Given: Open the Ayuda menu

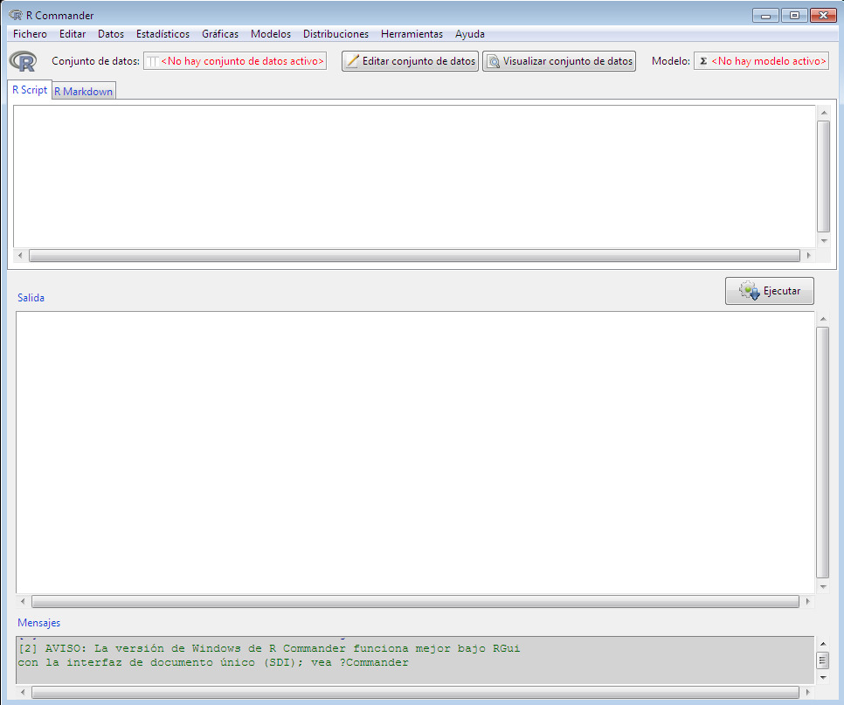Looking at the screenshot, I should (x=470, y=34).
